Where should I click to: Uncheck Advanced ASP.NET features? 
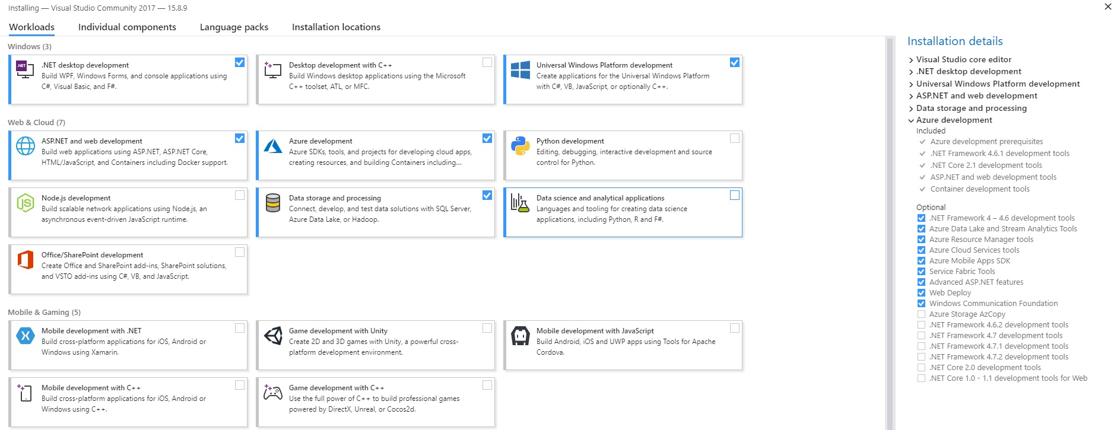coord(921,282)
